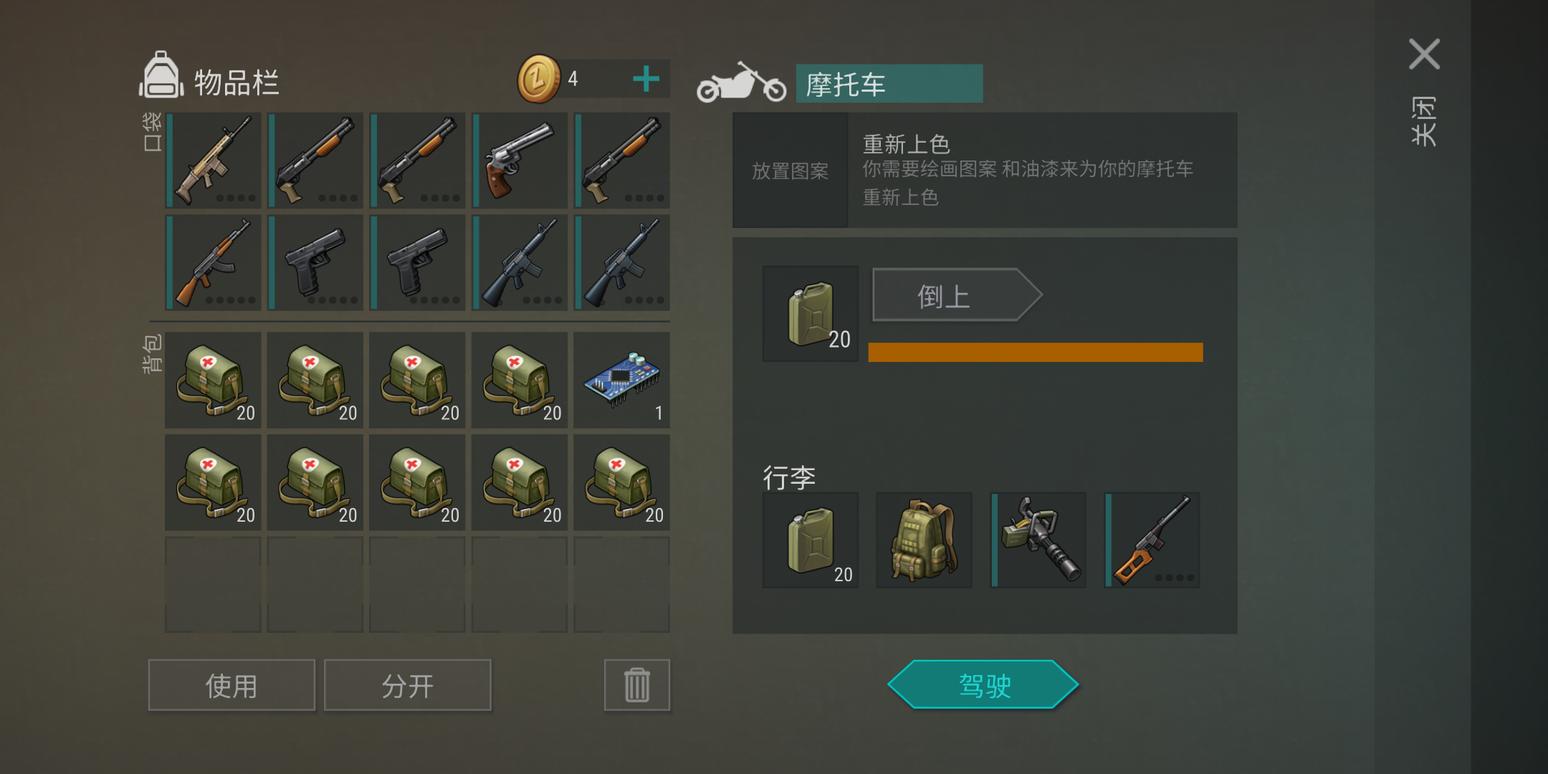Screen dimensions: 1548x774
Task: Click the trash can delete icon
Action: click(637, 685)
